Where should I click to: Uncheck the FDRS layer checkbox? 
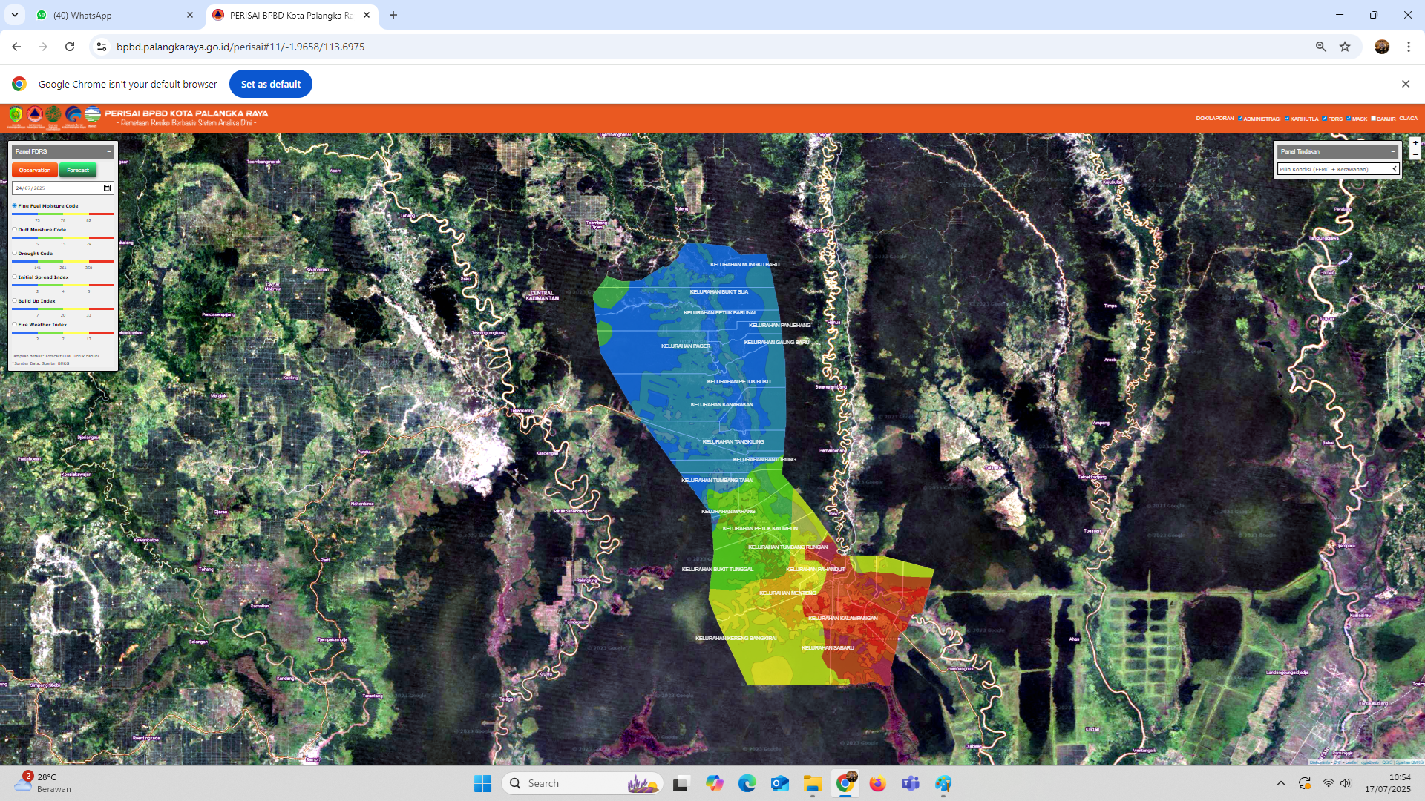click(1325, 118)
